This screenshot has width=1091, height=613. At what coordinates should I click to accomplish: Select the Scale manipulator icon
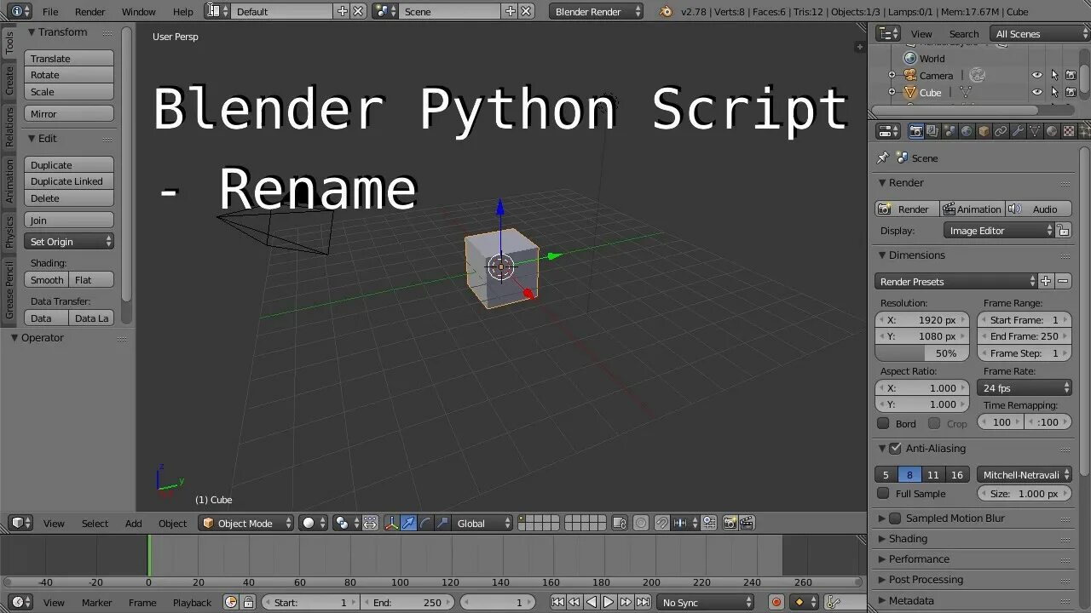tap(442, 523)
